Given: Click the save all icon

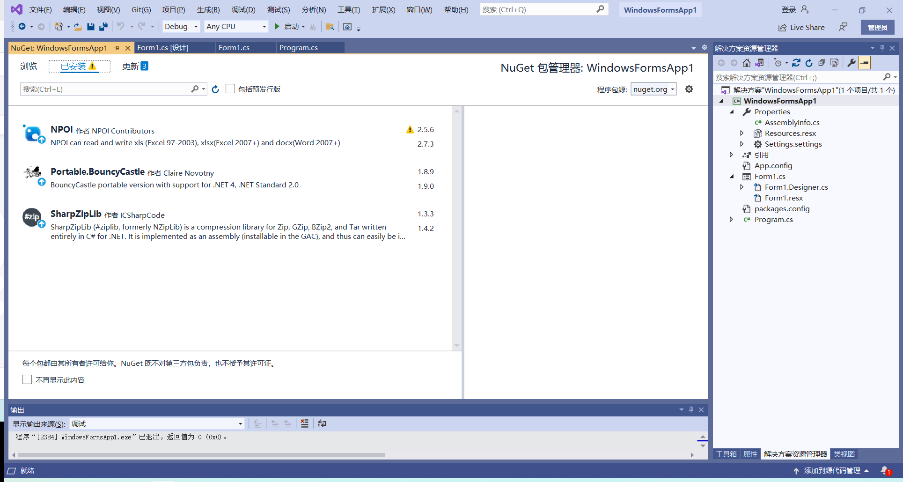Looking at the screenshot, I should pyautogui.click(x=103, y=27).
